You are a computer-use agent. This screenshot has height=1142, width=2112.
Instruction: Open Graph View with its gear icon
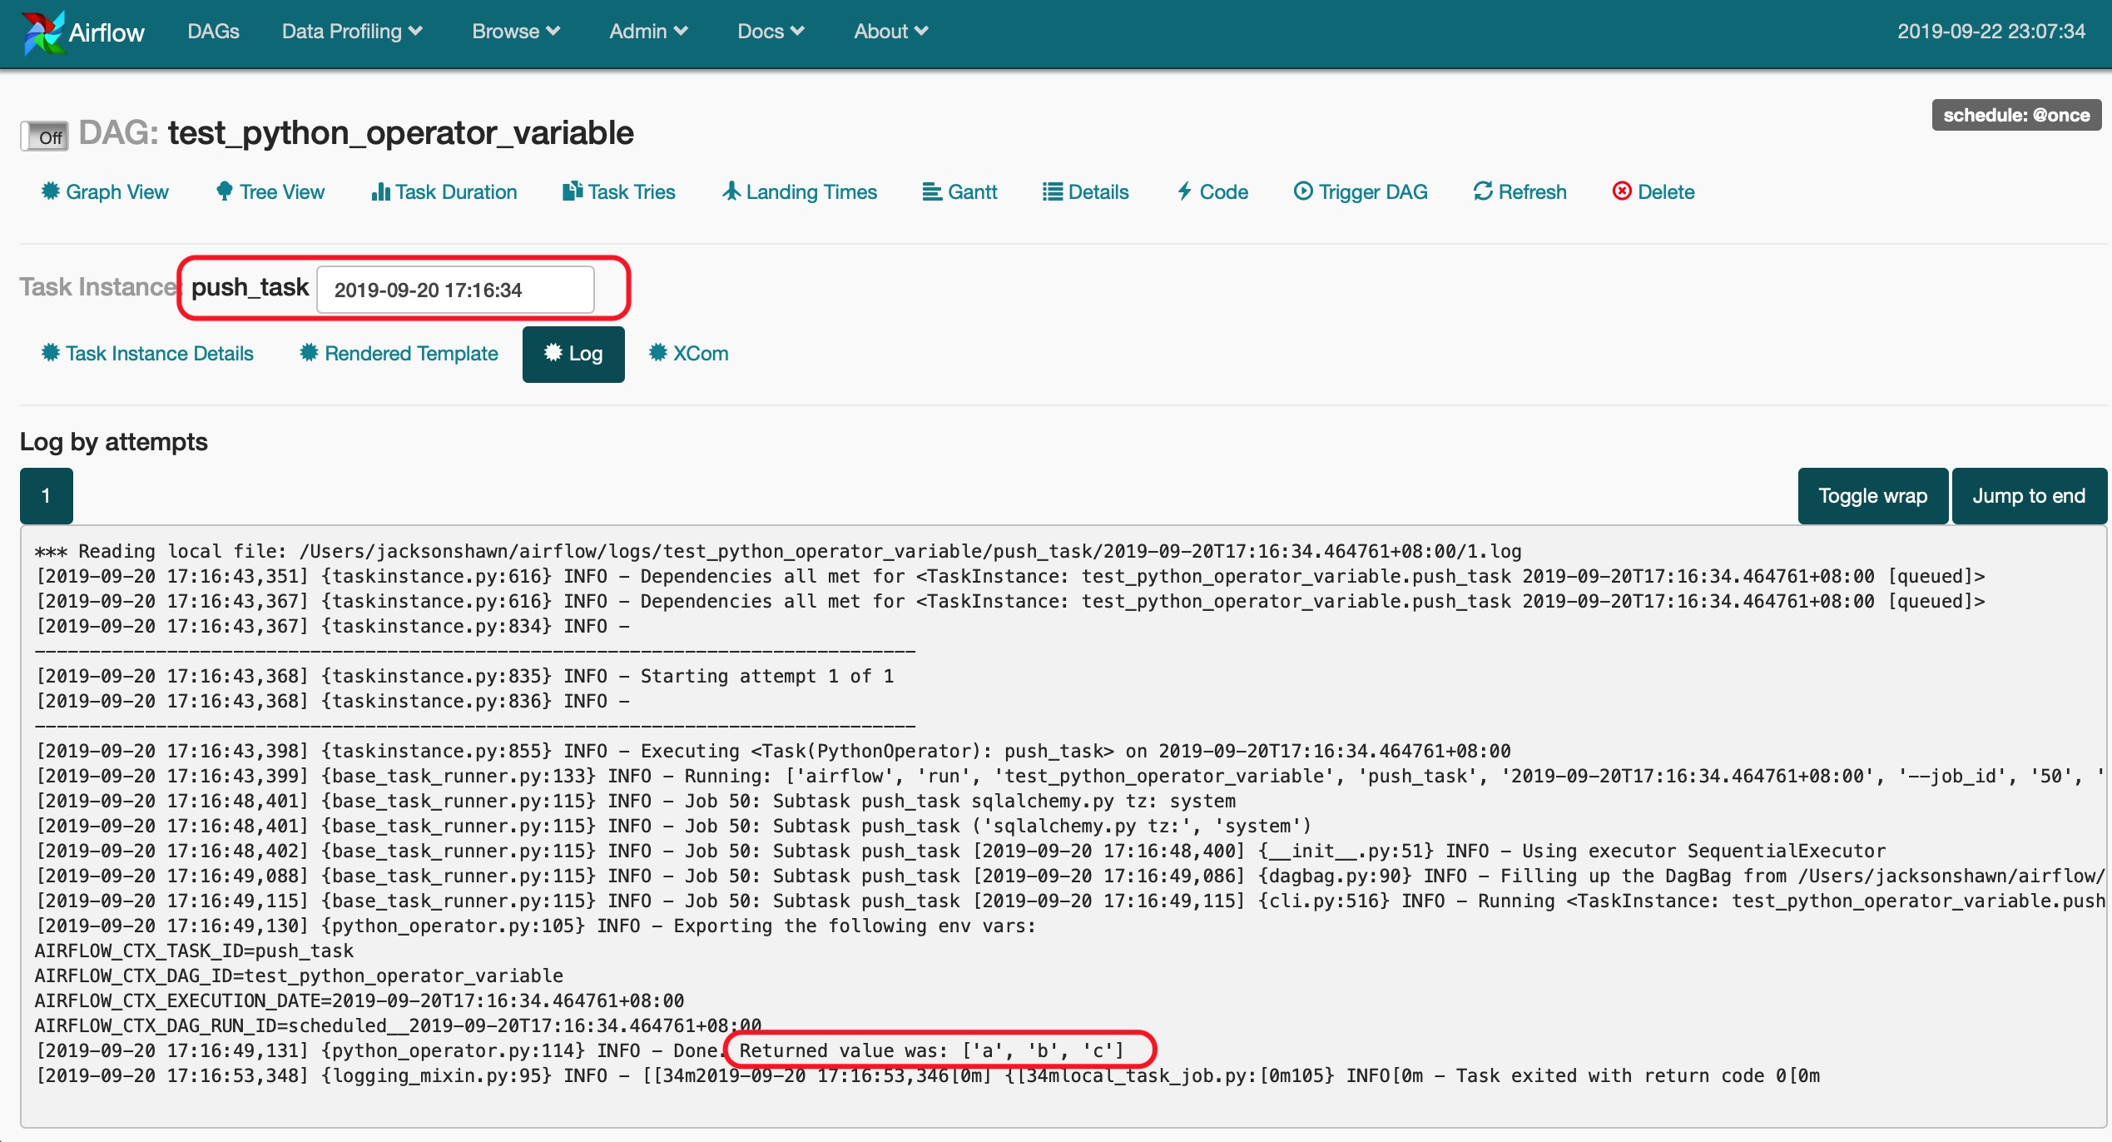tap(105, 192)
